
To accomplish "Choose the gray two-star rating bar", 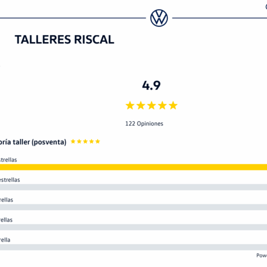I will coord(133,227).
